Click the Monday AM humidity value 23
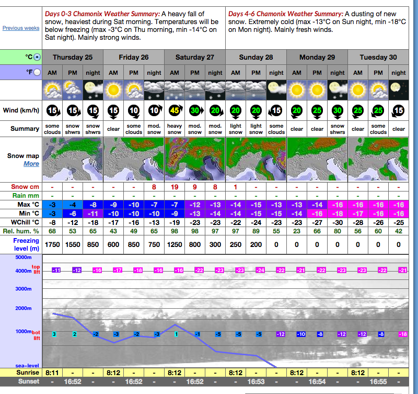 click(x=297, y=231)
